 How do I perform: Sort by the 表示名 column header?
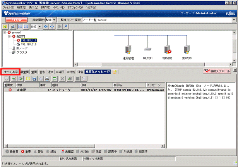[x=129, y=85]
